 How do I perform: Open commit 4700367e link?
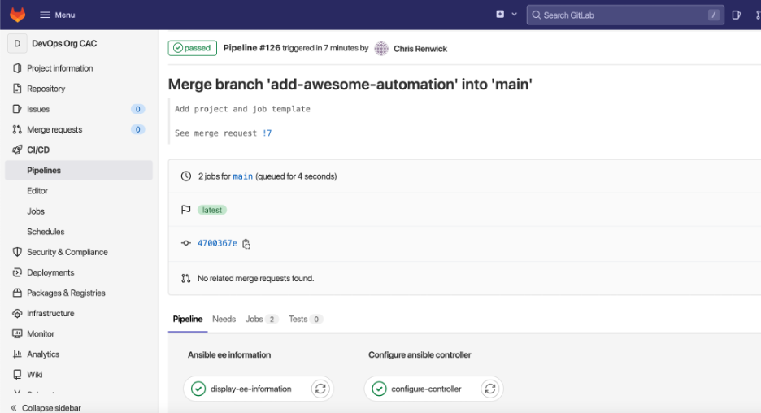click(217, 243)
